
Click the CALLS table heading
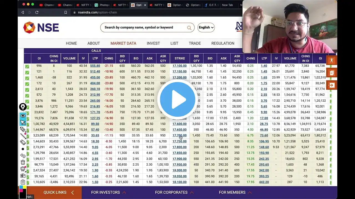click(x=96, y=51)
